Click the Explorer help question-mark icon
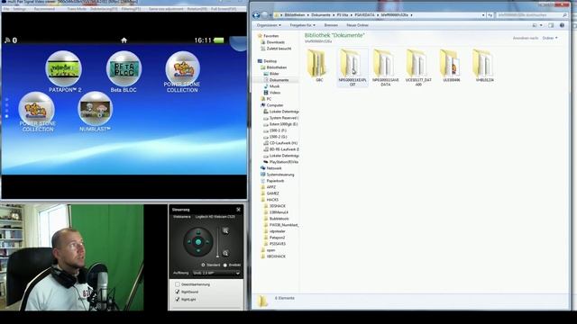 pos(562,25)
